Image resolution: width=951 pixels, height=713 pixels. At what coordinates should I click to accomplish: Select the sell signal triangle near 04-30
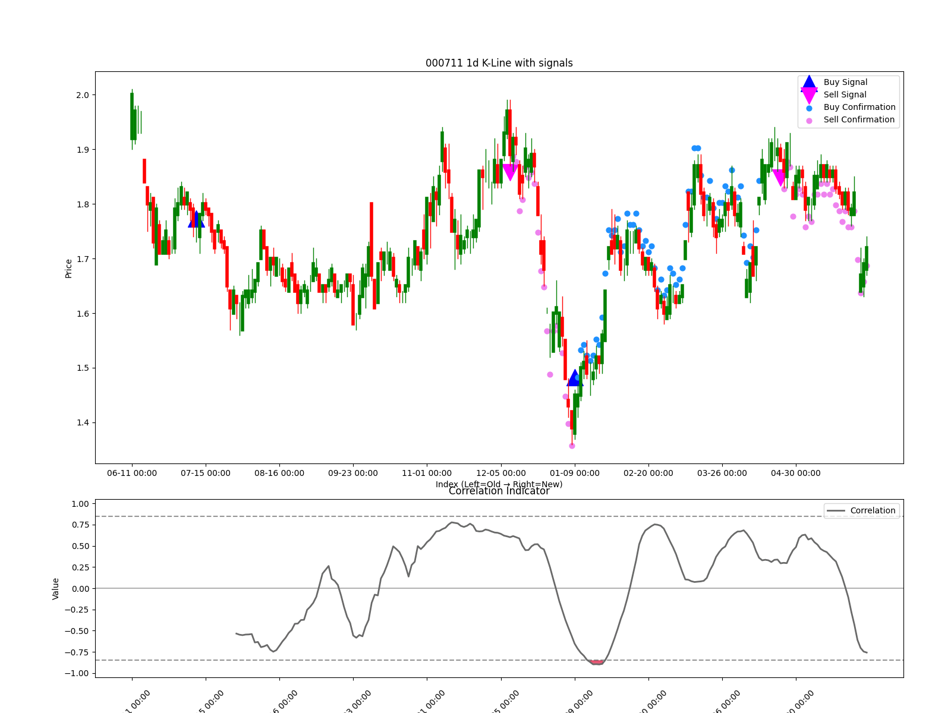(779, 178)
